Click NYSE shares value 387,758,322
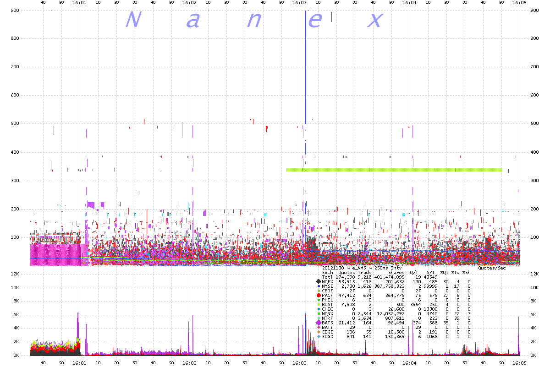This screenshot has height=366, width=550. 390,286
